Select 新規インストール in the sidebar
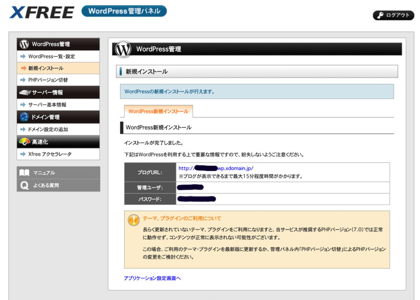The width and height of the screenshot is (420, 300). pos(58,68)
